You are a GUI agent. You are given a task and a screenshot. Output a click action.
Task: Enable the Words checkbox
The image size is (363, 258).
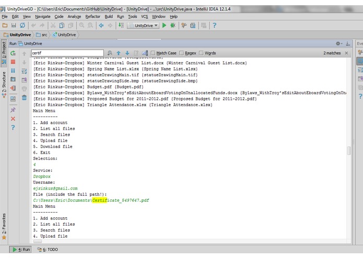201,53
